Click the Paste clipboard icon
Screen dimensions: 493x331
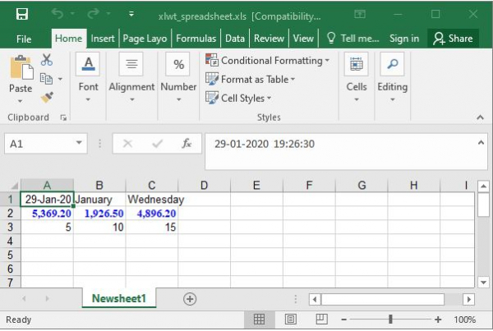tap(21, 74)
